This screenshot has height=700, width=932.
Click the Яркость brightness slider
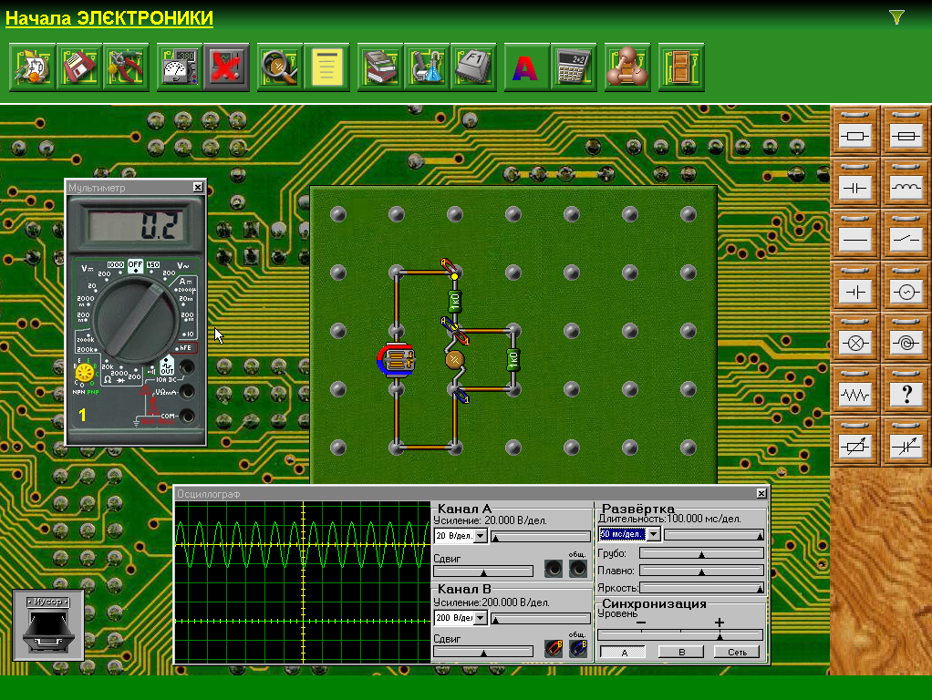coord(701,588)
